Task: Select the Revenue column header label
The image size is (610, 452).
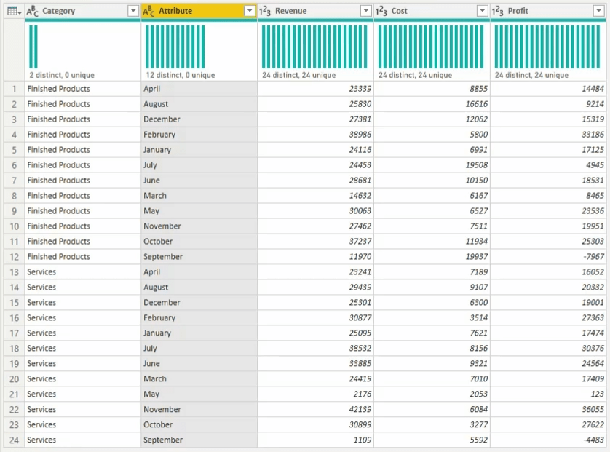Action: coord(290,11)
